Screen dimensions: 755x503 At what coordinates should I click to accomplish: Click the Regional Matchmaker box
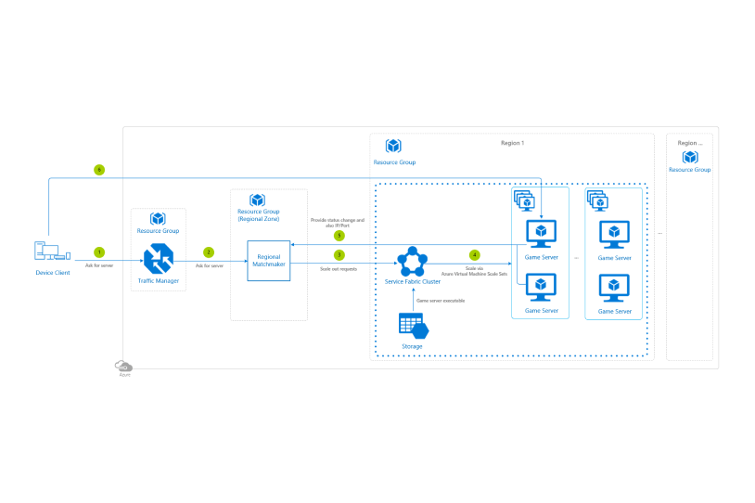(268, 263)
